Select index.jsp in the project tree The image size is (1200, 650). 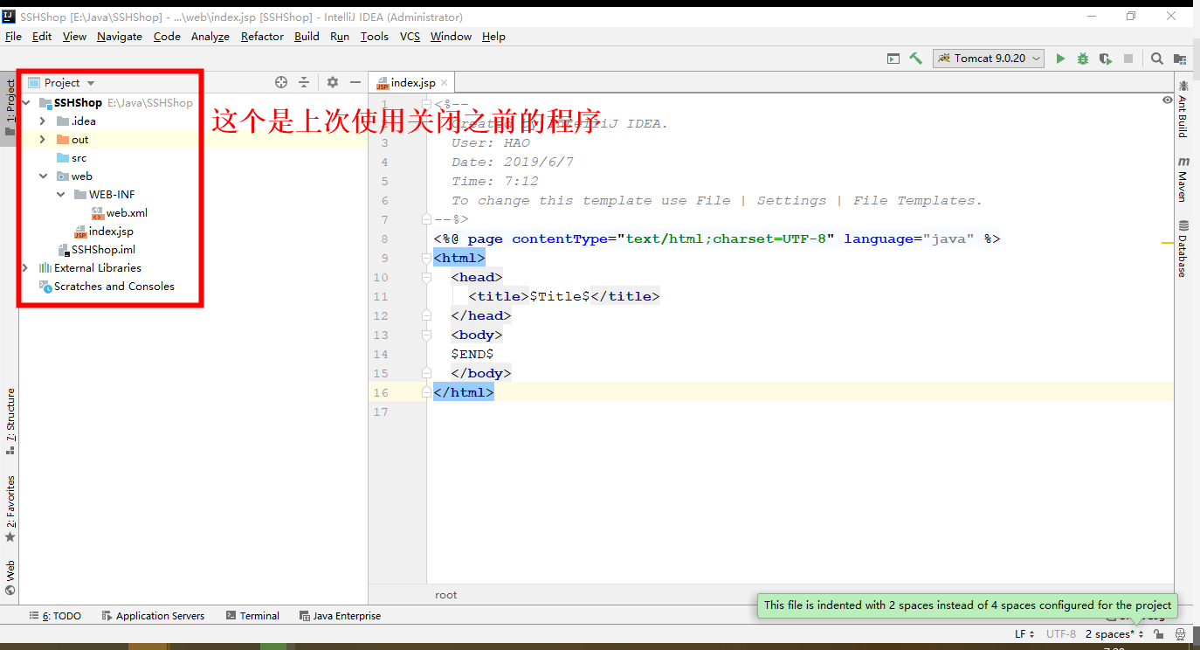tap(103, 232)
